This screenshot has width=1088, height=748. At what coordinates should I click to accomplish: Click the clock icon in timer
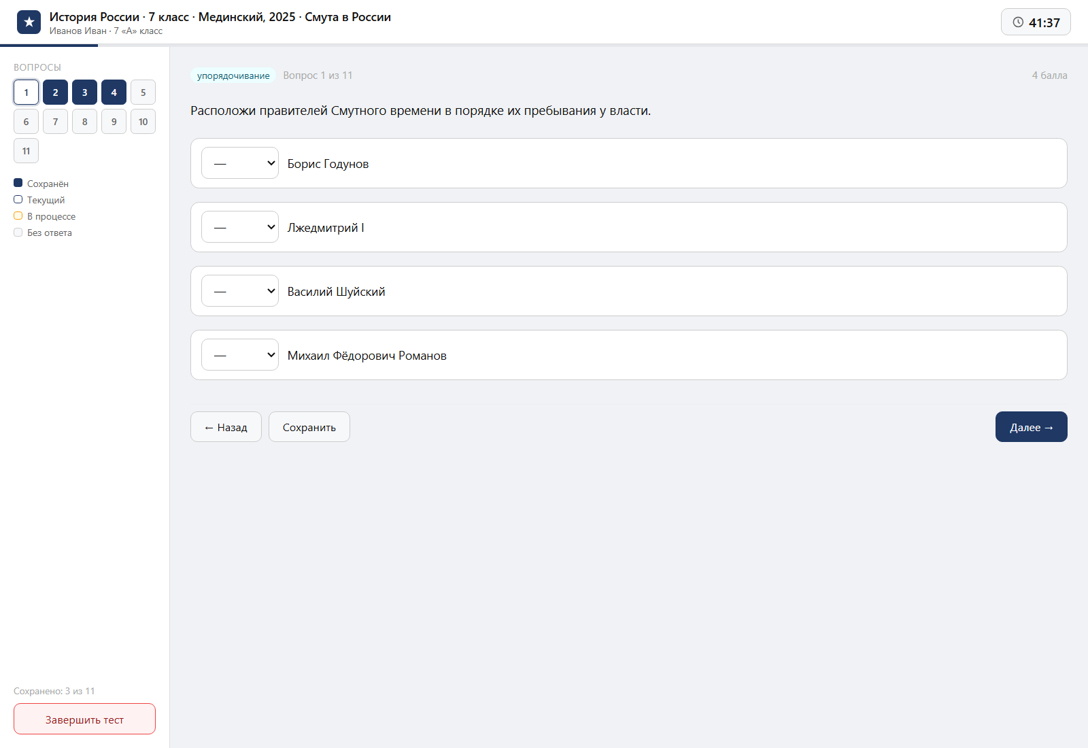click(1018, 22)
